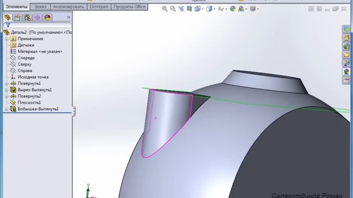Expand the Повернуть2 feature
Screen dimensions: 353x198
(7, 96)
